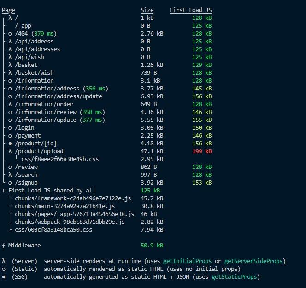Click the "getInitialProps" text
Screen dimensions: 306x288
point(188,261)
